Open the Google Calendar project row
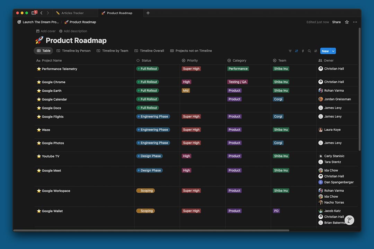Viewport: 374px width, 249px height. click(x=54, y=99)
